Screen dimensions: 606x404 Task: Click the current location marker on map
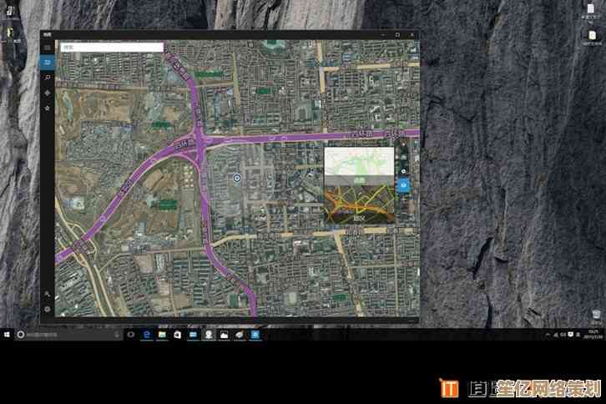tap(237, 178)
